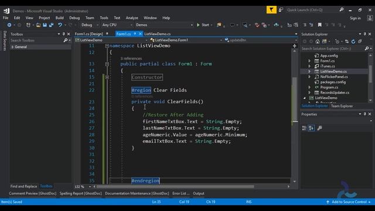Click the 3 references CodeLens link

pyautogui.click(x=131, y=59)
